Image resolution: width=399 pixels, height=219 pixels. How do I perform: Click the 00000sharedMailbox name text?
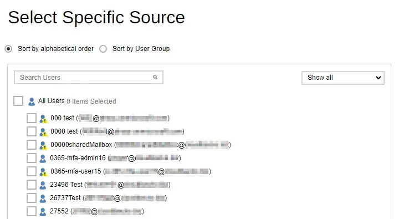[81, 145]
